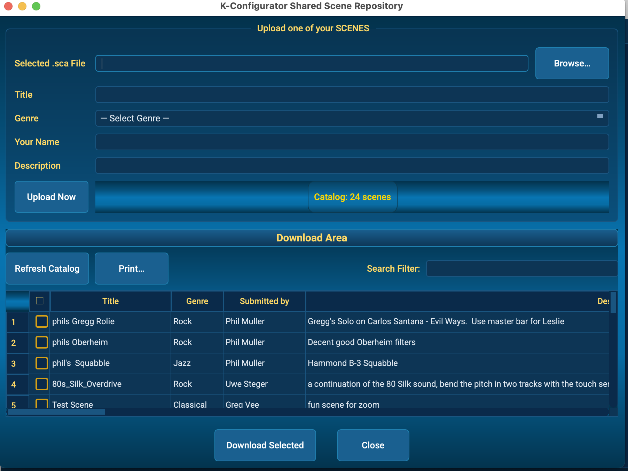
Task: Click the green macOS zoom window button
Action: [x=36, y=6]
